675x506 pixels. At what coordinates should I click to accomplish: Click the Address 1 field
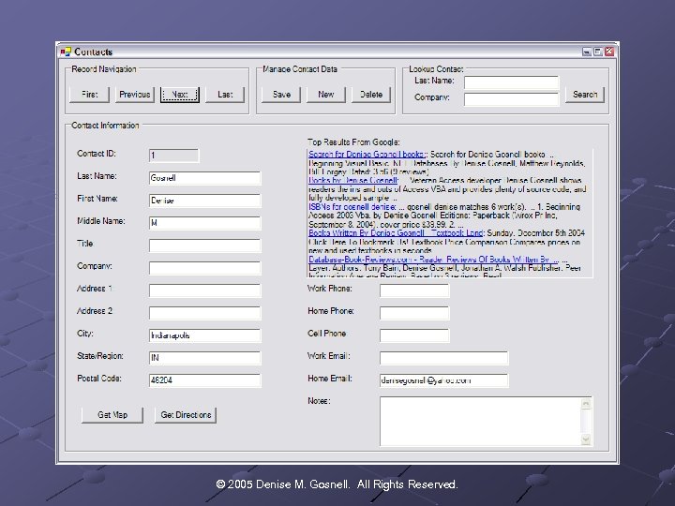205,290
